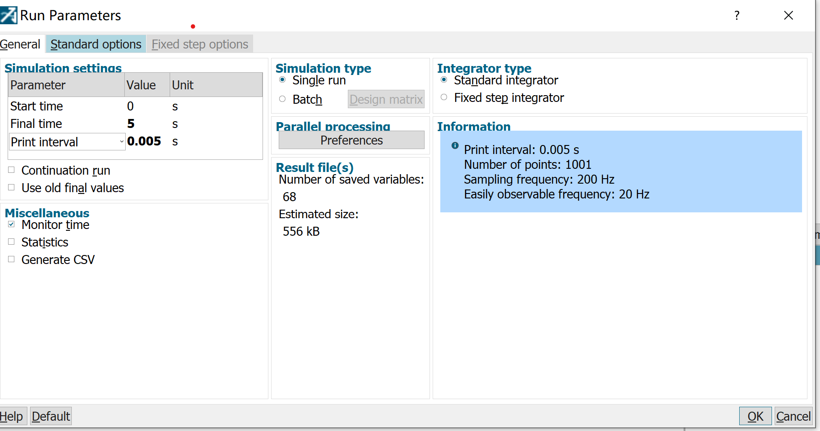Image resolution: width=820 pixels, height=431 pixels.
Task: Click the information icon in Information panel
Action: [x=455, y=145]
